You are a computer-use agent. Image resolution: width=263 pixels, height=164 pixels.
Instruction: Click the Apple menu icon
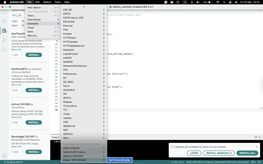point(5,2)
